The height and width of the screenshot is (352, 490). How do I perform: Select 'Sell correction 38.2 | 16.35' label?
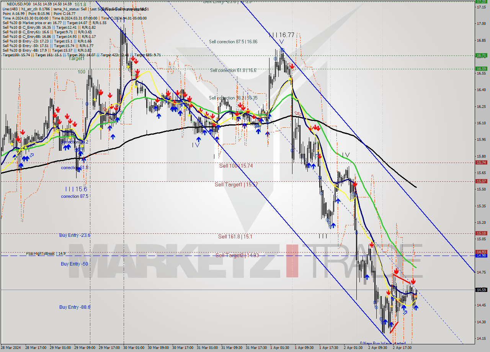point(233,98)
